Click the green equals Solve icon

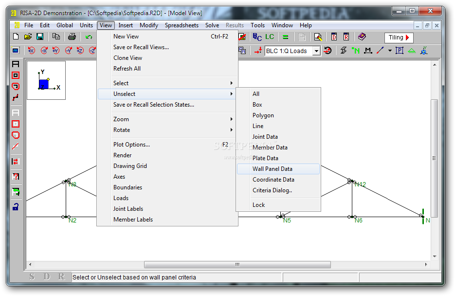pyautogui.click(x=286, y=37)
